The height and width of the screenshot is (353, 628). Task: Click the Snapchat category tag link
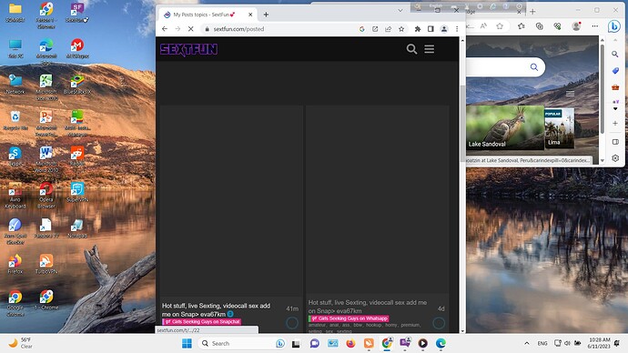pyautogui.click(x=202, y=322)
